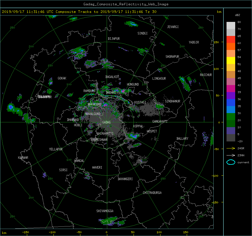Click the HUBLI city label
This screenshot has width=252, height=236.
coord(78,125)
